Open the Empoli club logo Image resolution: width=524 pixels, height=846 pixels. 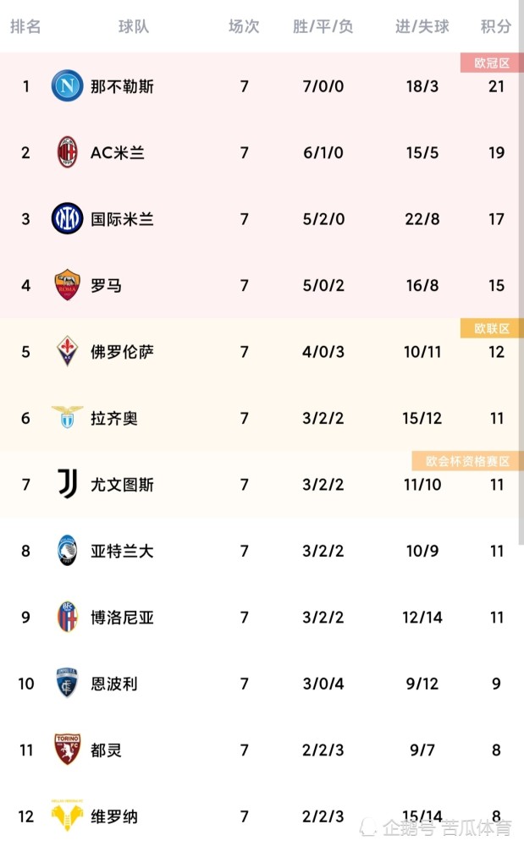(x=68, y=683)
